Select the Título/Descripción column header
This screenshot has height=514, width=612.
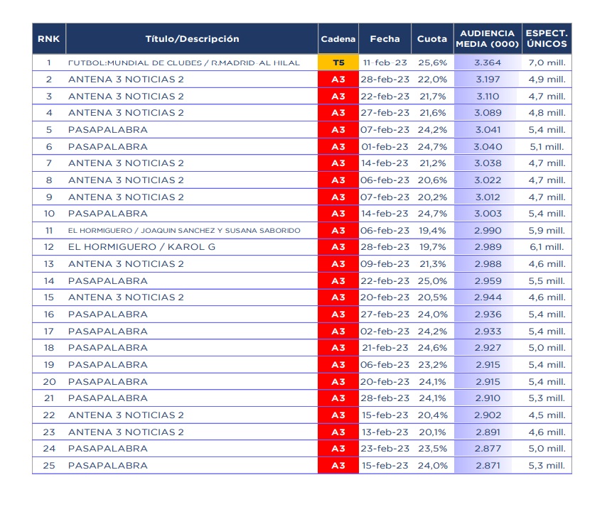point(192,39)
